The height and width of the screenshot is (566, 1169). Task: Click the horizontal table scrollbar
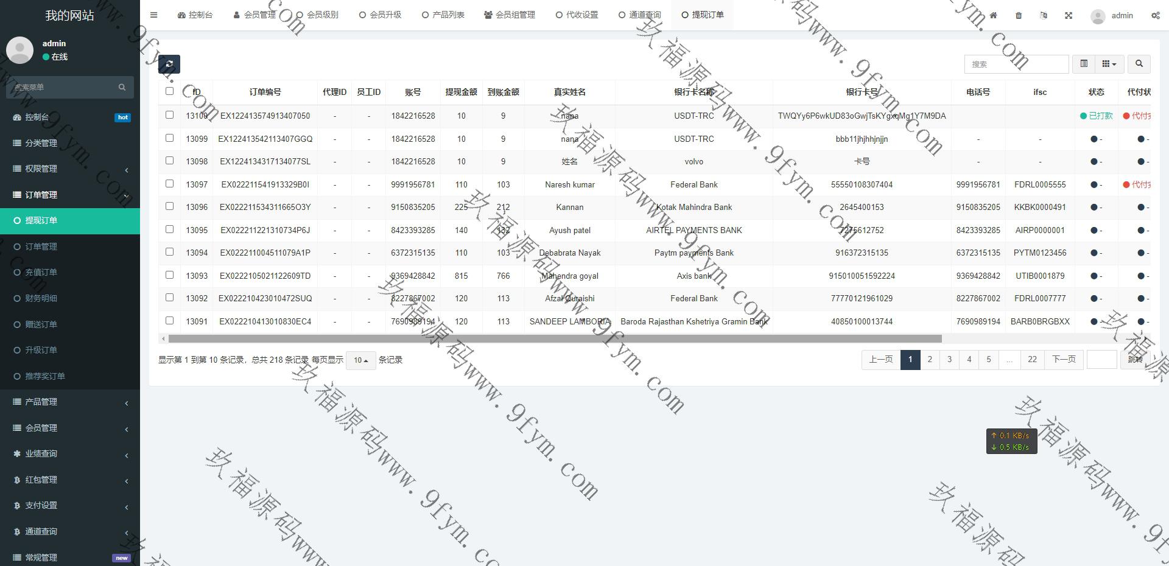(554, 339)
